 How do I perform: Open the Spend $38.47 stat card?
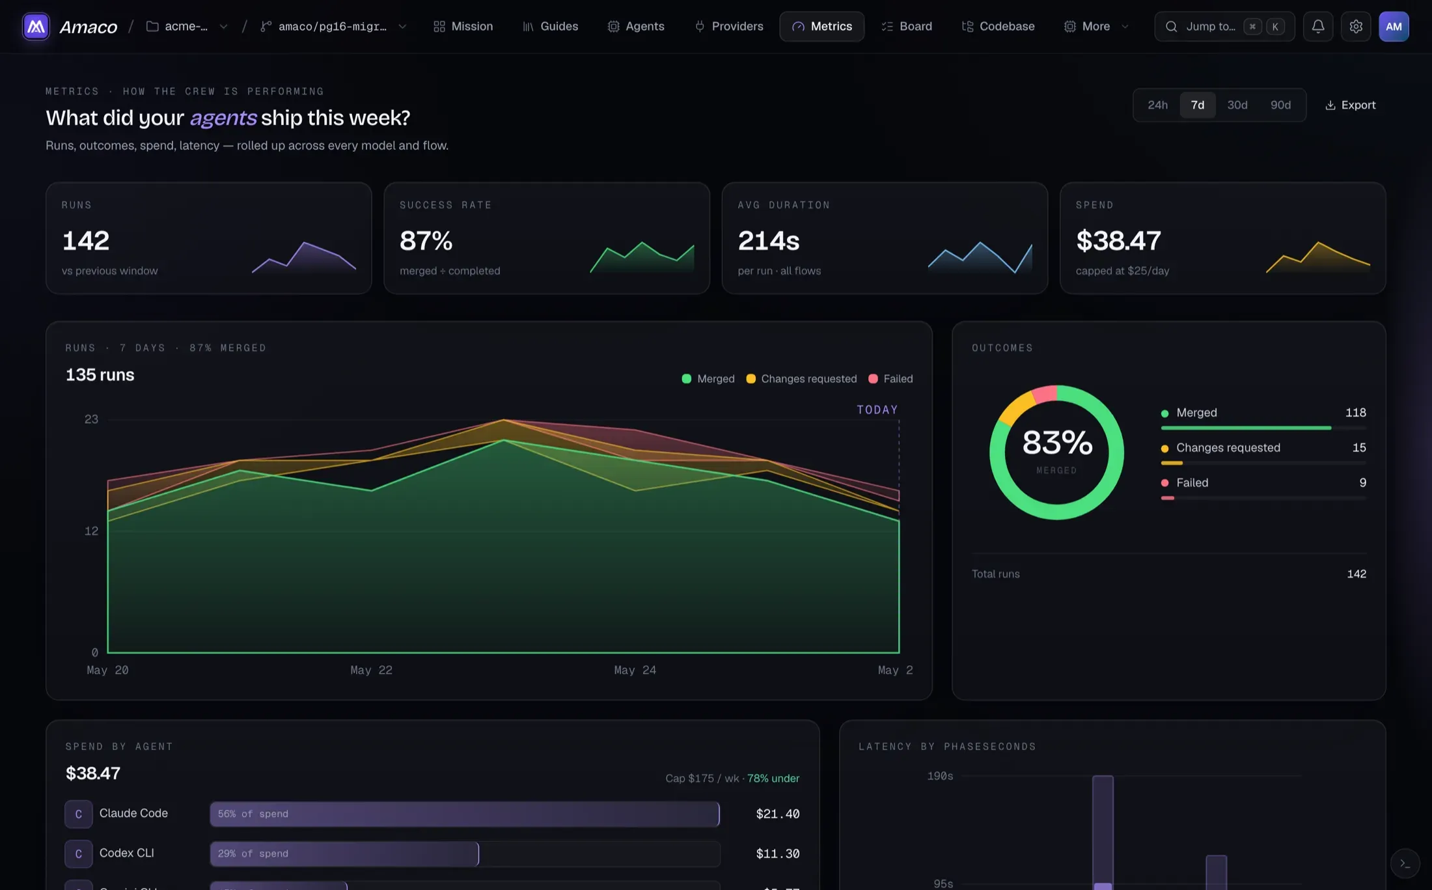pyautogui.click(x=1222, y=238)
